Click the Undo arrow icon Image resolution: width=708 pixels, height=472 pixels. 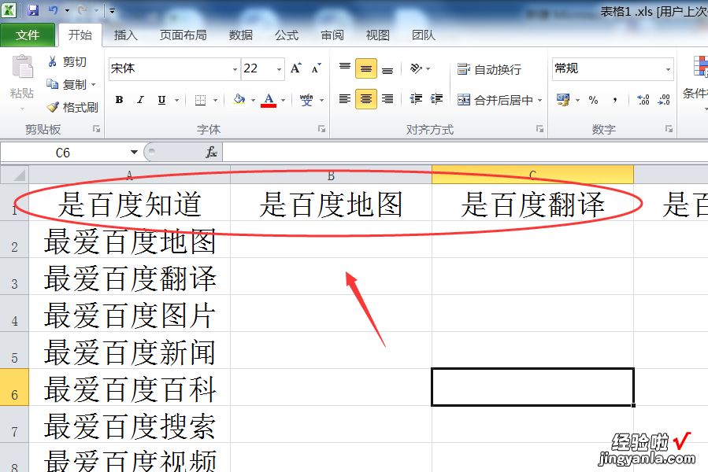(54, 10)
